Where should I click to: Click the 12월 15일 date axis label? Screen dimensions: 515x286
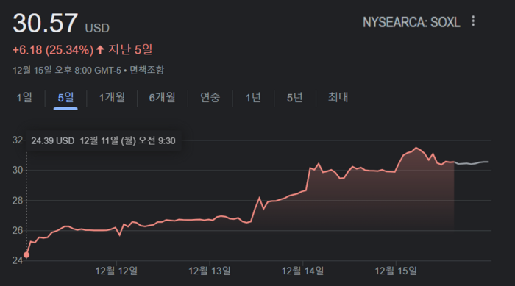[x=396, y=271]
